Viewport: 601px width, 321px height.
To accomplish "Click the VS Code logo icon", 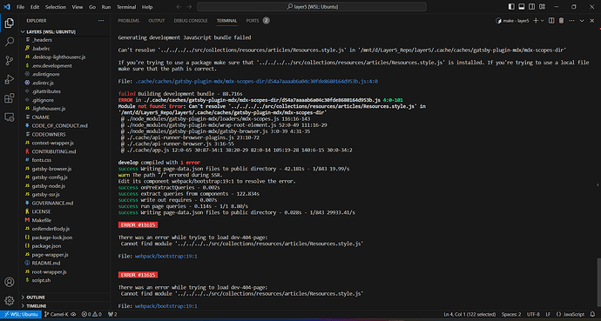I will coord(6,7).
